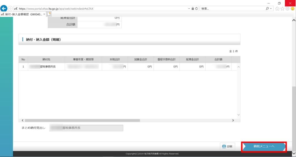
Task: Click the まとめ納付見出し text field
Action: [x=86, y=128]
